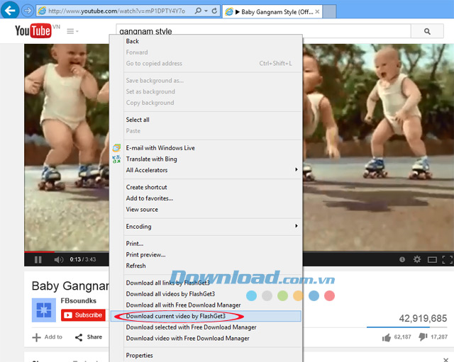Choose Refresh in context menu

(x=205, y=266)
